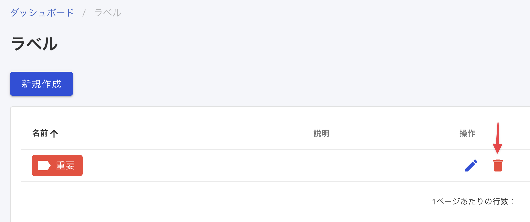530x222 pixels.
Task: Select the ラベル breadcrumb item
Action: pyautogui.click(x=108, y=13)
